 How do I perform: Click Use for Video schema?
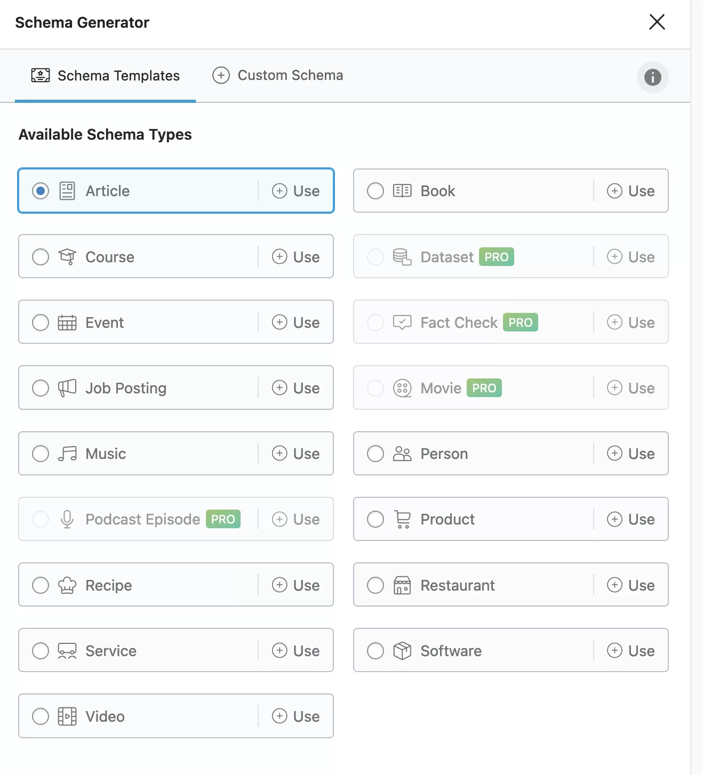pyautogui.click(x=296, y=716)
